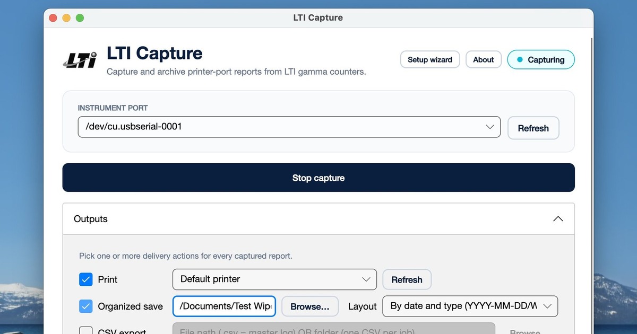Open the Default printer dropdown

coord(274,279)
